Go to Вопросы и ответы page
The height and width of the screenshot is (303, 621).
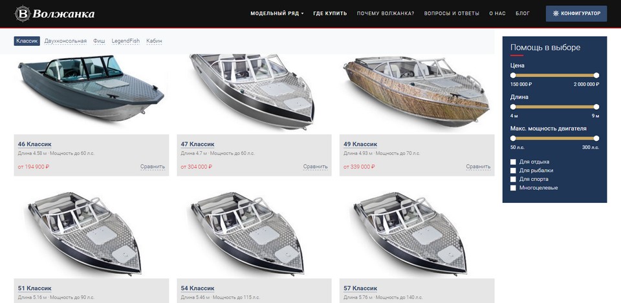click(452, 14)
